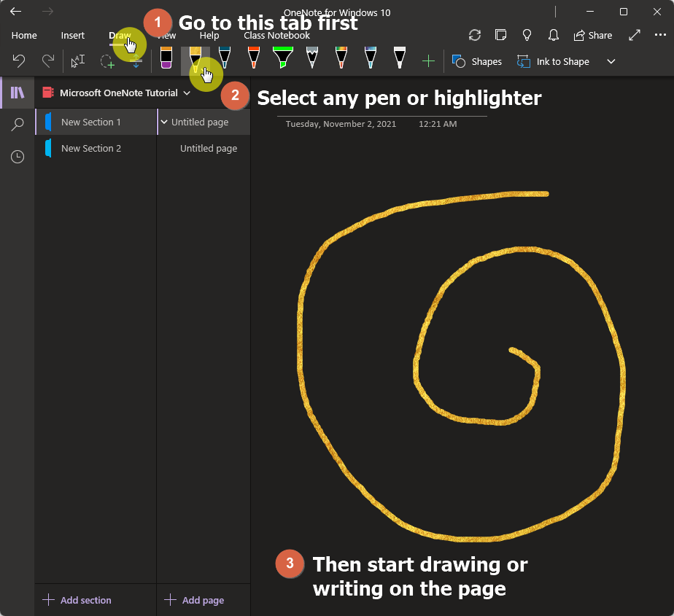Pick the dark teal pen
The height and width of the screenshot is (616, 674).
tap(225, 58)
